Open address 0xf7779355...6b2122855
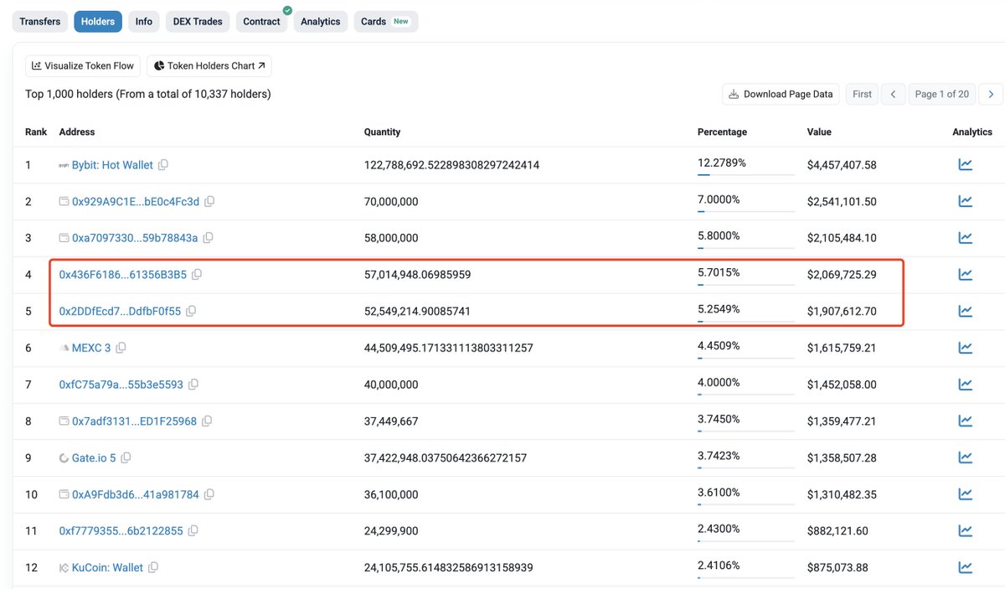Viewport: 1005px width, 589px height. tap(121, 530)
